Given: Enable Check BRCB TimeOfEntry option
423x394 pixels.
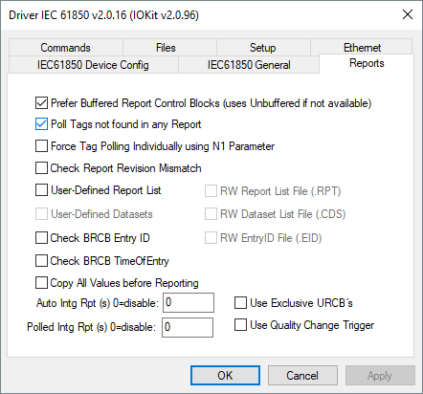Looking at the screenshot, I should pos(41,260).
